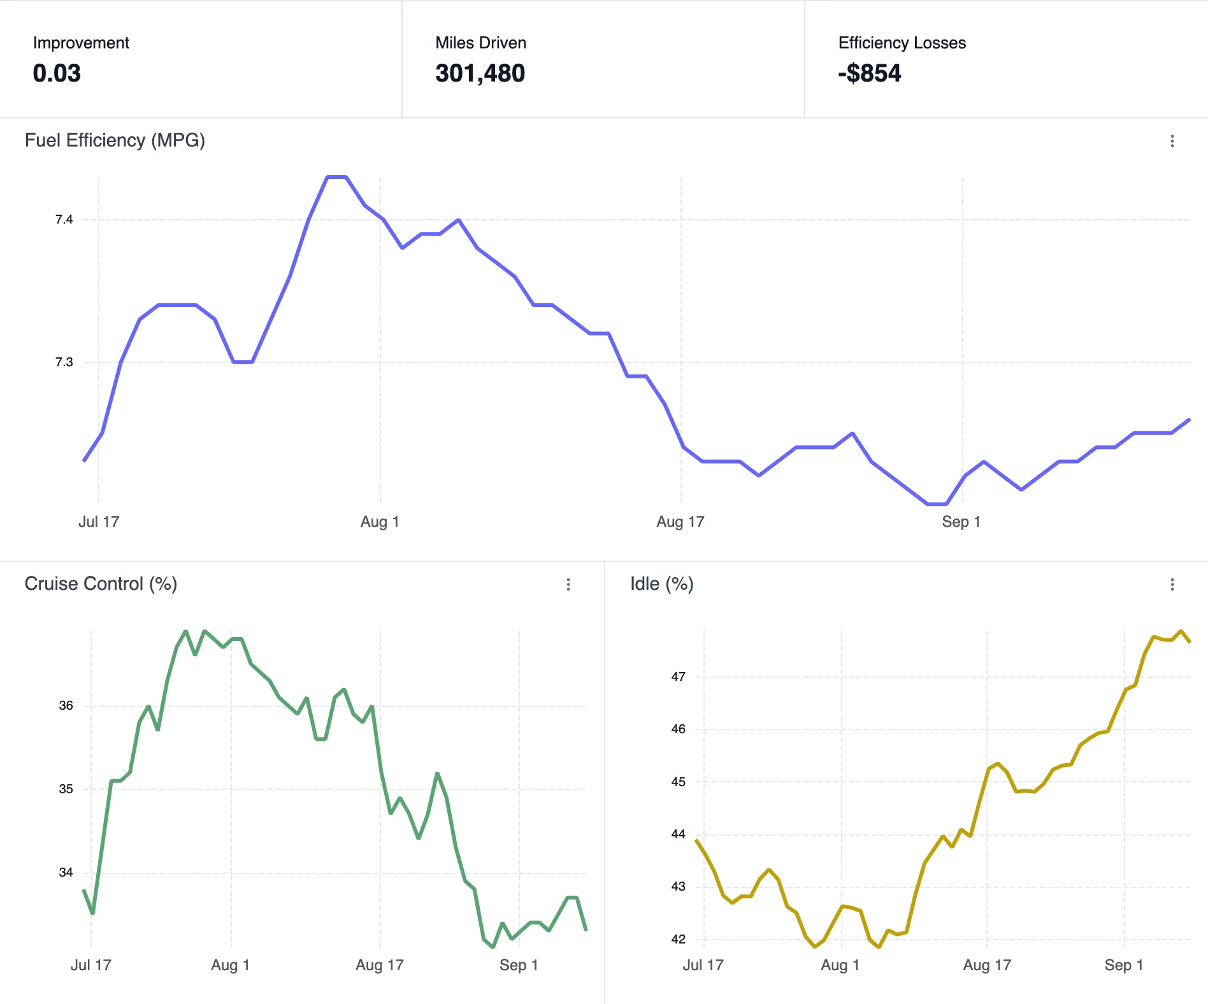Click the Efficiency Losses value -$854
The width and height of the screenshot is (1208, 1004).
click(x=869, y=73)
